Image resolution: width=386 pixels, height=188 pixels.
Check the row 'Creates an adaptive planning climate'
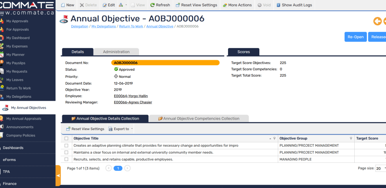66,146
